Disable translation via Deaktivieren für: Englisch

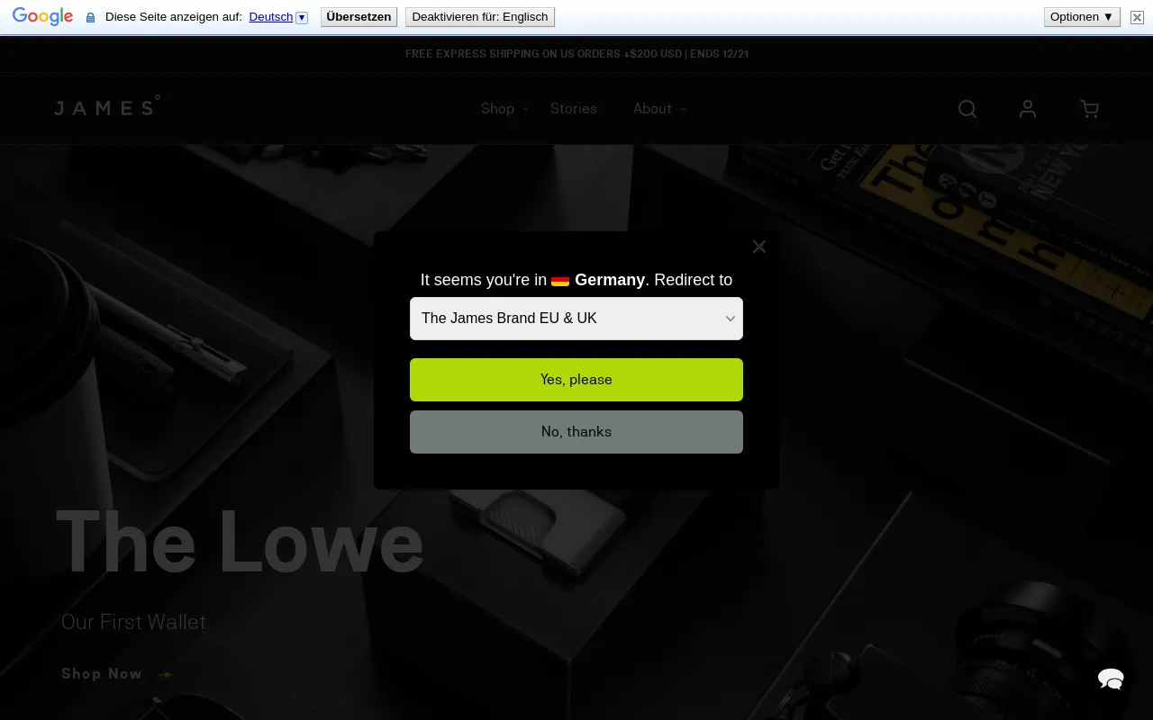click(x=479, y=16)
